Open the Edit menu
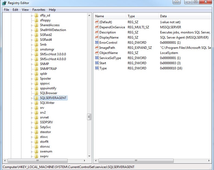 click(15, 10)
